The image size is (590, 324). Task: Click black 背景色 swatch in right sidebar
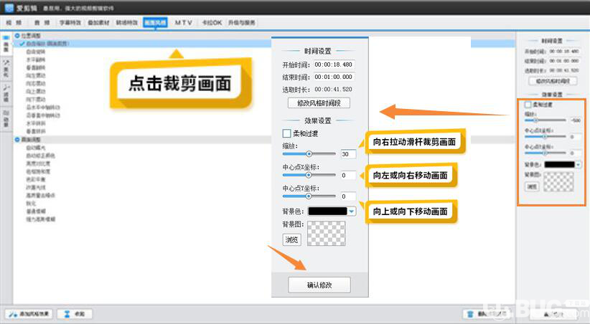[x=560, y=165]
